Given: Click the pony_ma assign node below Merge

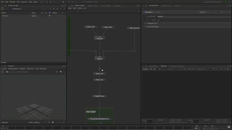Looking at the screenshot, I should [100, 74].
